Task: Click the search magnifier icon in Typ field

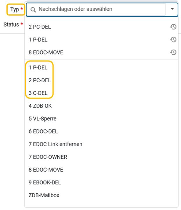Action: coord(33,10)
